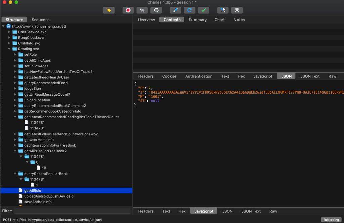Click the Recording status button
The height and width of the screenshot is (223, 344).
pyautogui.click(x=331, y=220)
